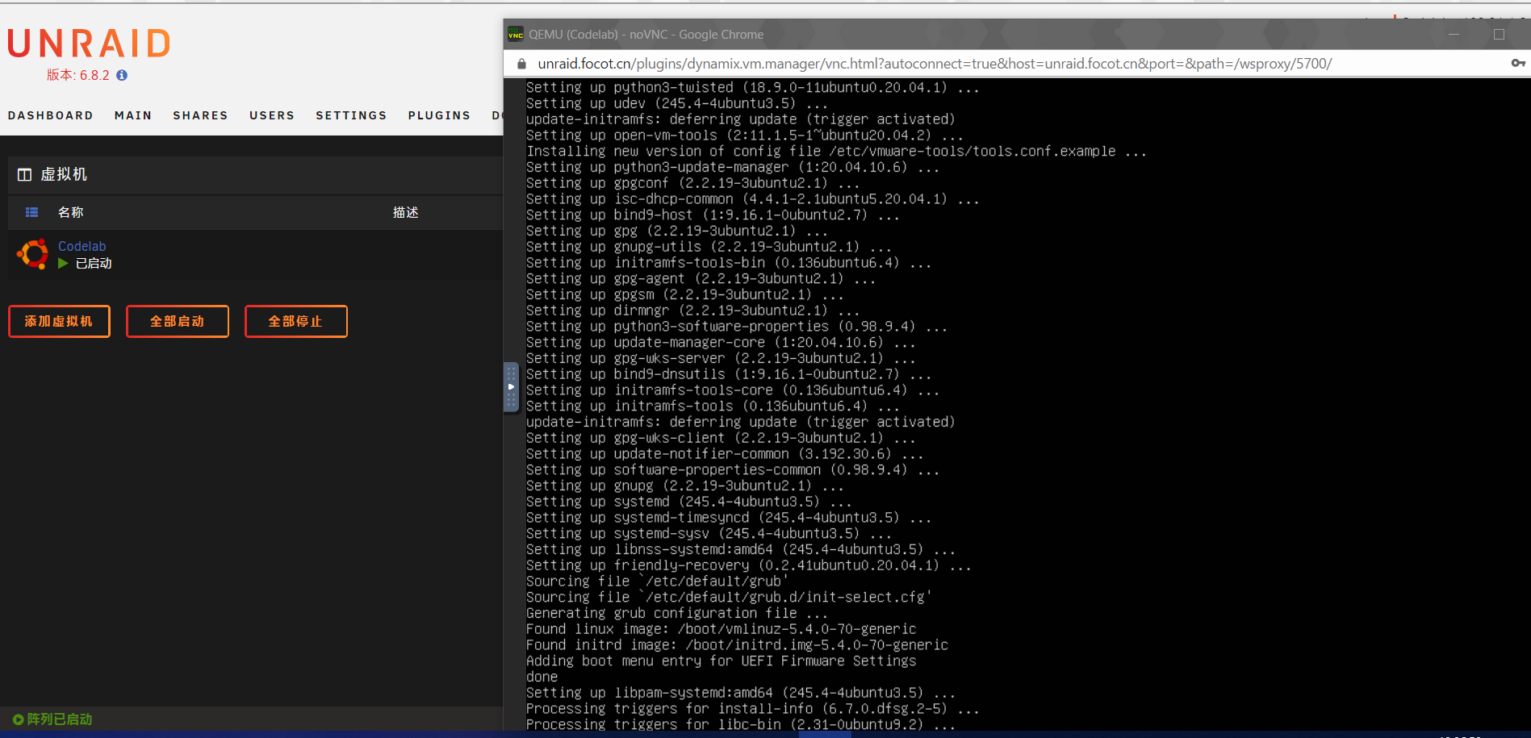Click the virtual machines panel icon
Screen dimensions: 1531x738
[24, 175]
